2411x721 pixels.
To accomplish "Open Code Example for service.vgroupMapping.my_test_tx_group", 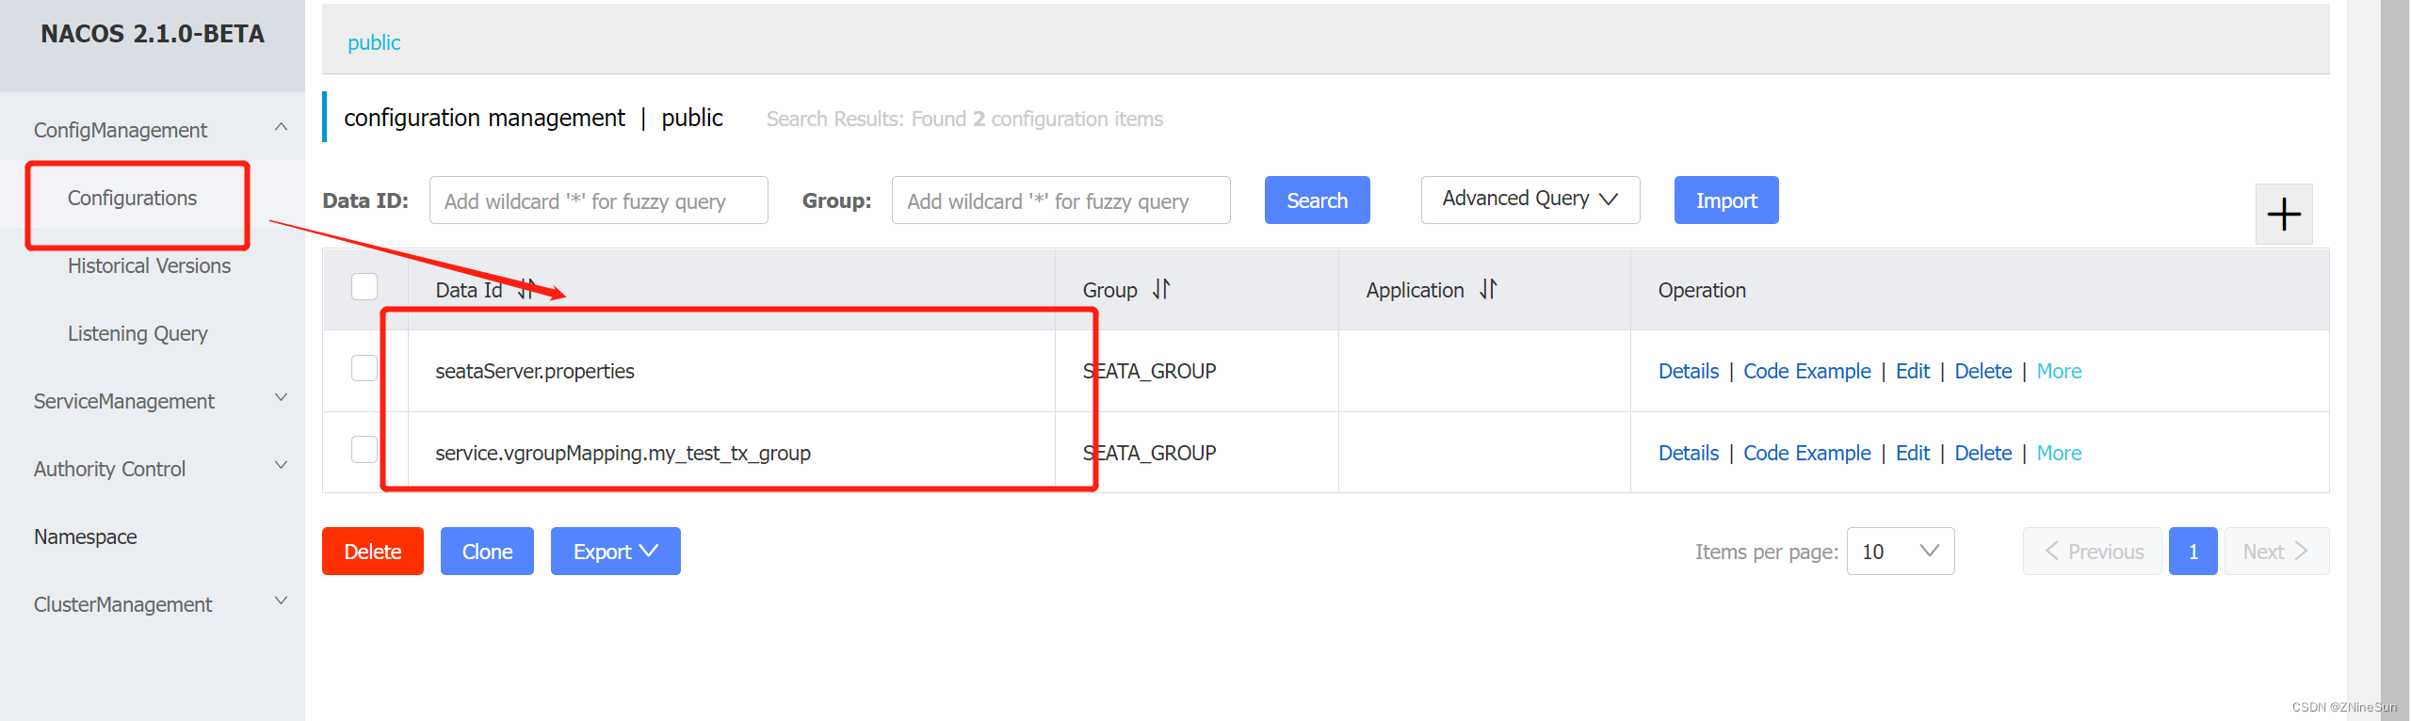I will click(x=1806, y=454).
